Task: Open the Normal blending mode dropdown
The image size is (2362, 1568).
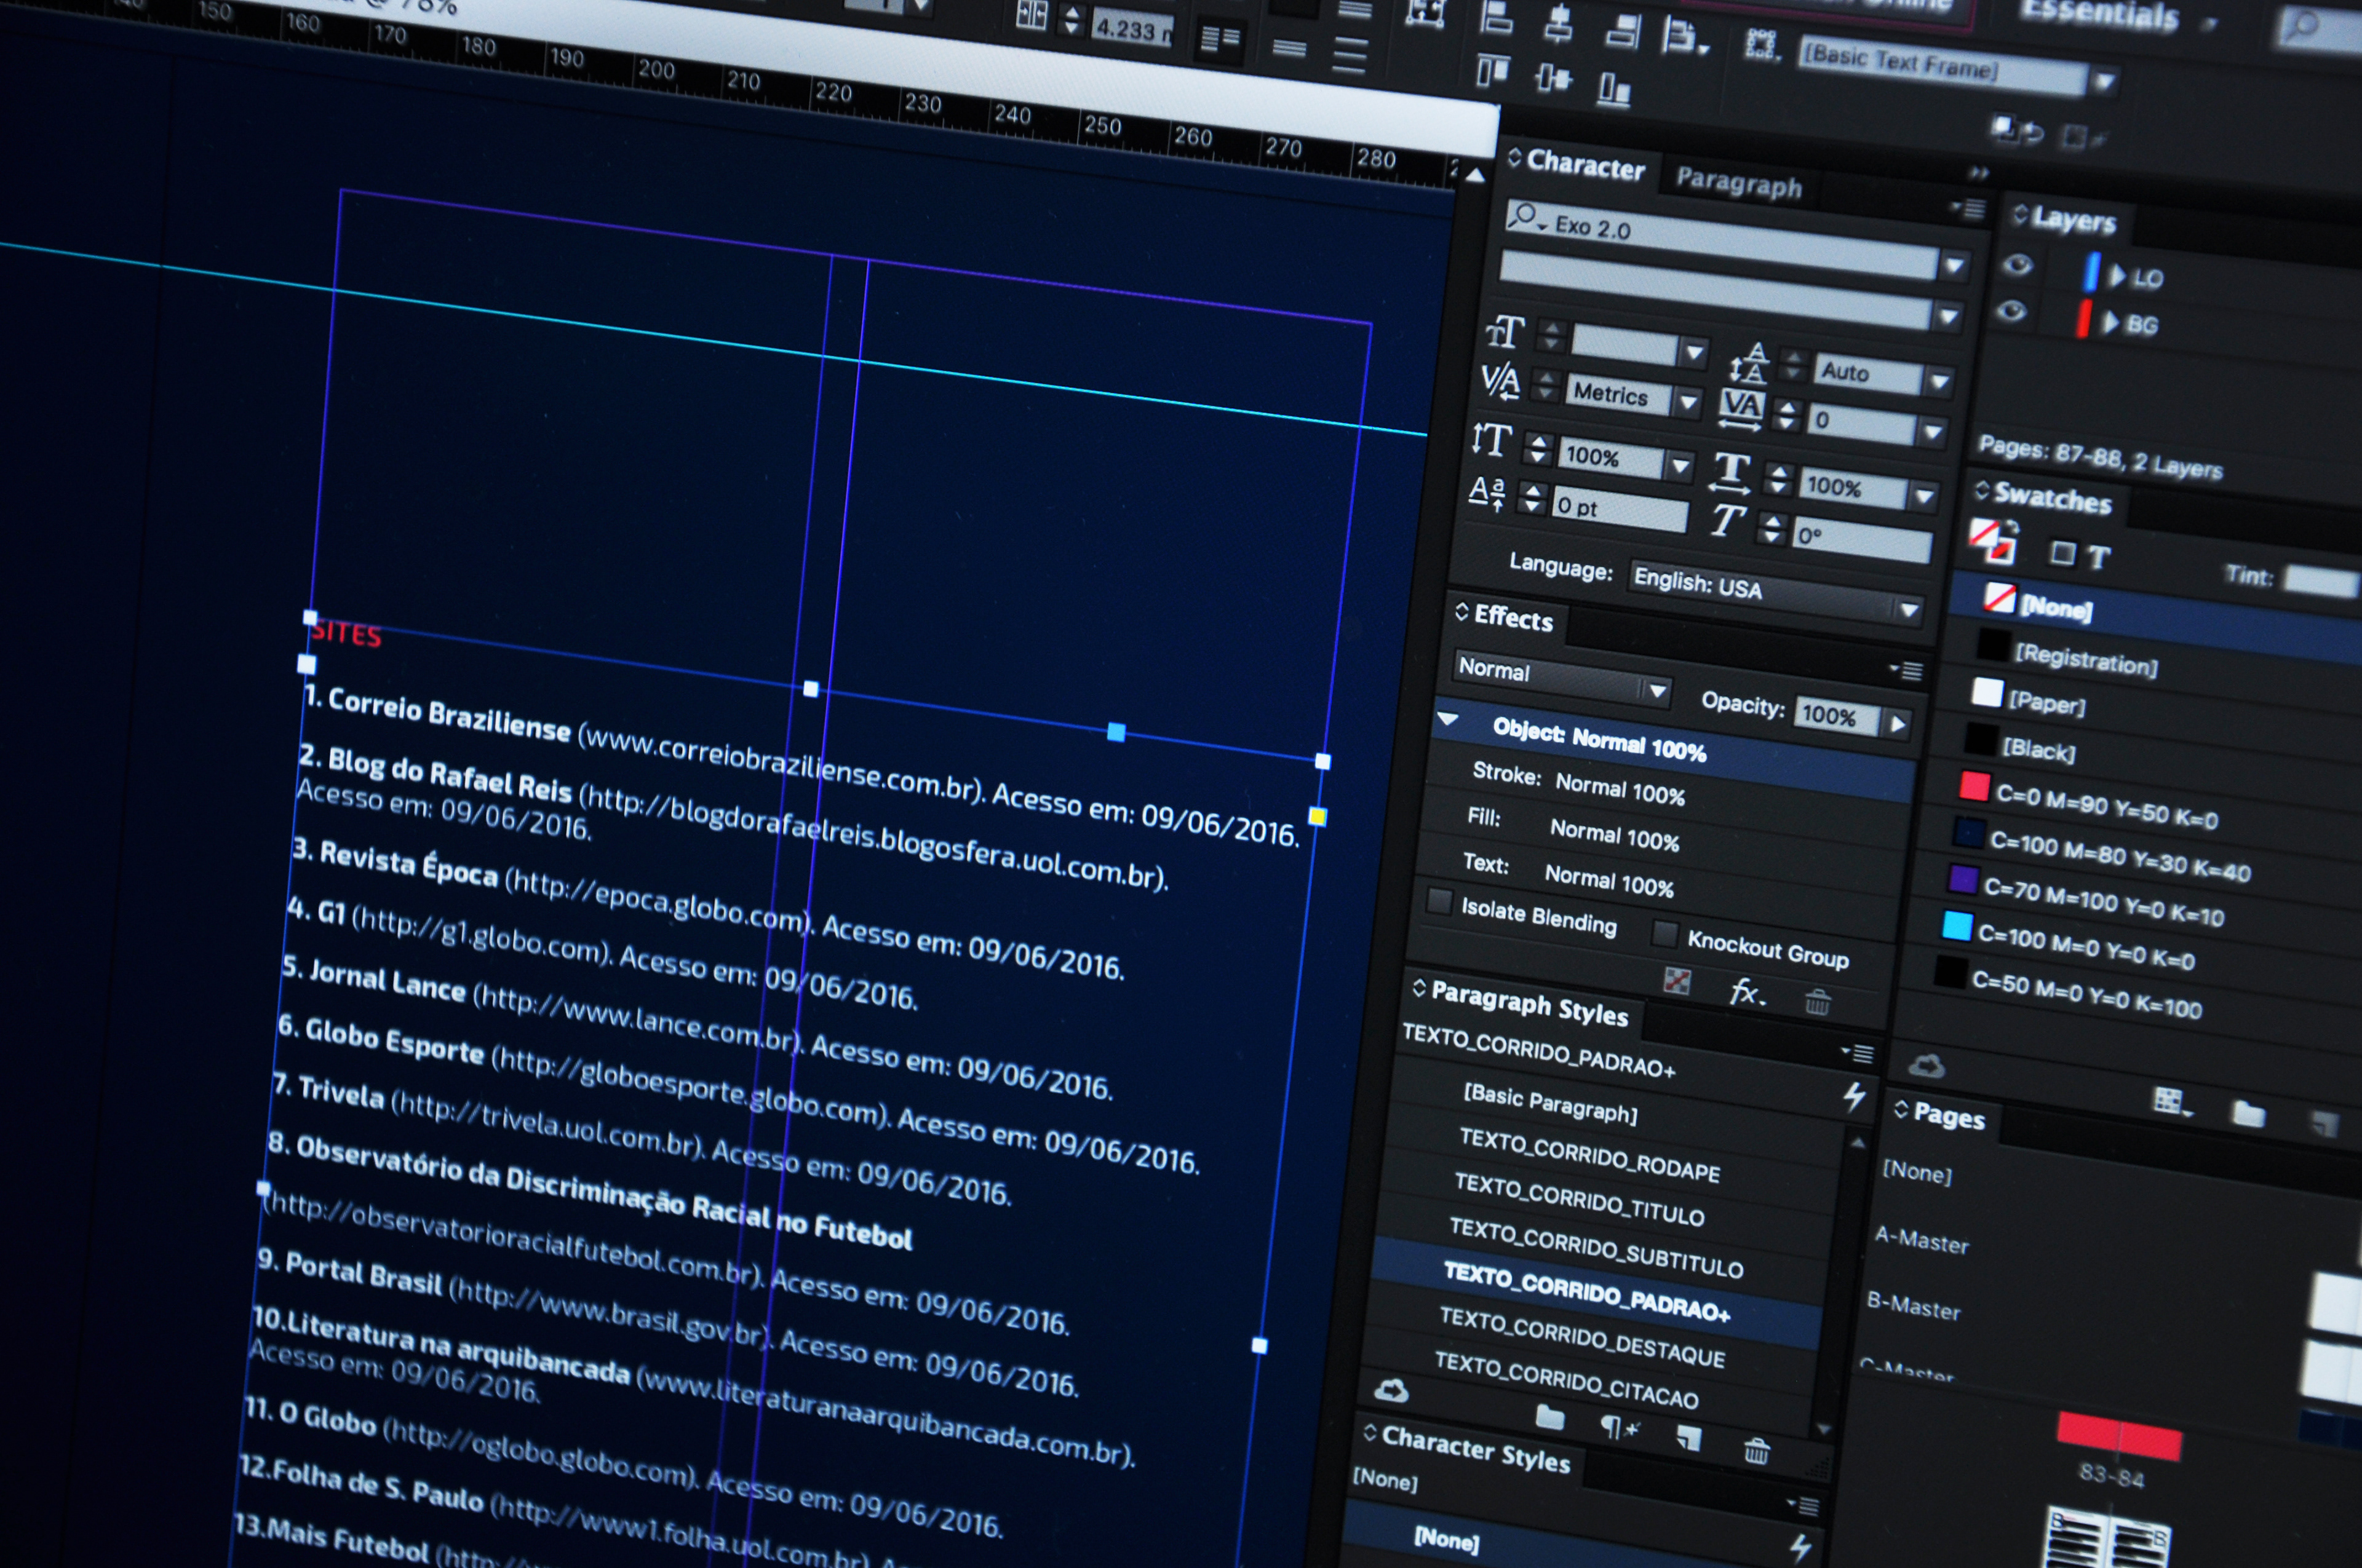Action: (1656, 690)
